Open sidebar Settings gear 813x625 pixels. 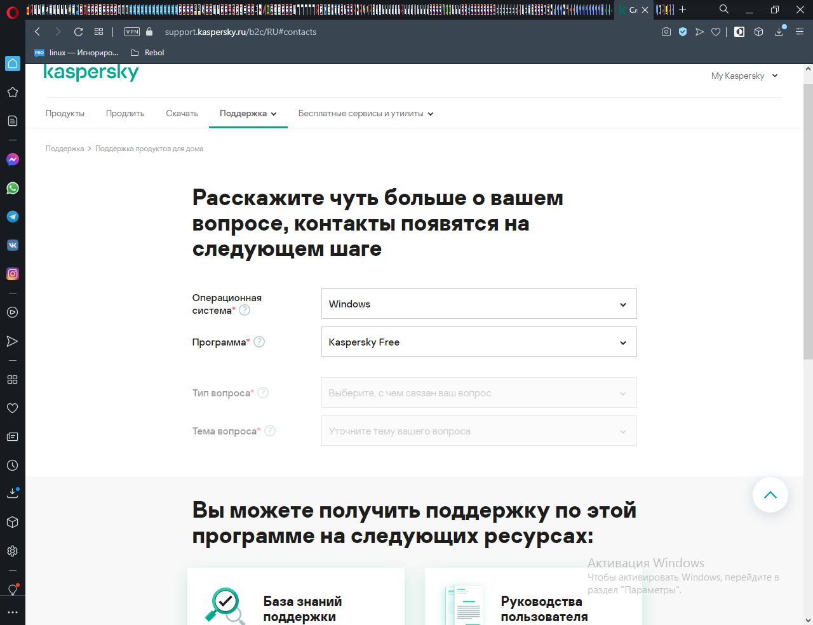pos(12,551)
